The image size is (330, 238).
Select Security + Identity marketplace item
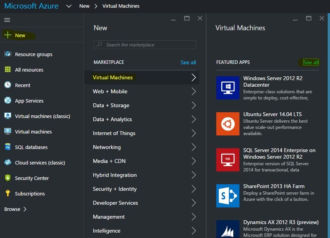click(x=115, y=189)
